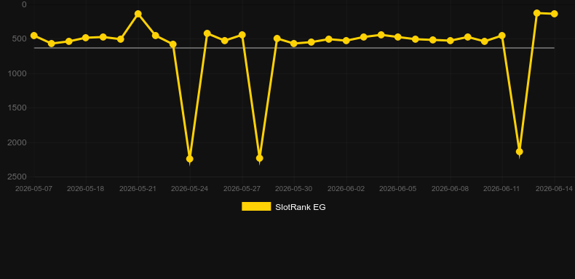Click the 2026-05-27 x-axis label
The width and height of the screenshot is (575, 279).
[x=242, y=189]
